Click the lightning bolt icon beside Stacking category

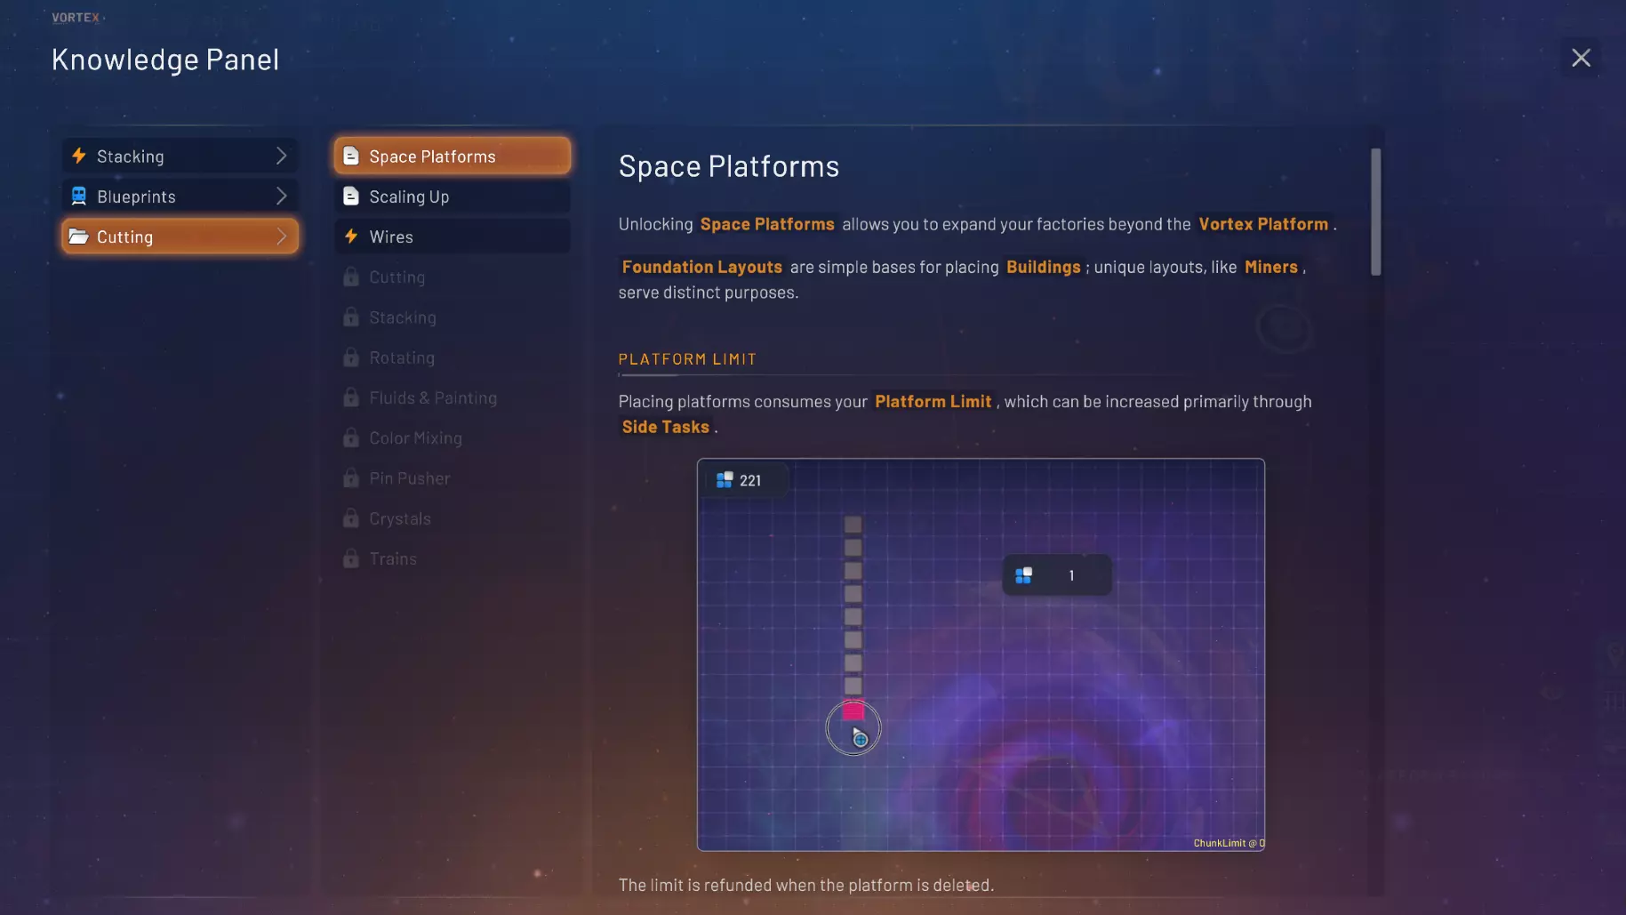point(79,156)
